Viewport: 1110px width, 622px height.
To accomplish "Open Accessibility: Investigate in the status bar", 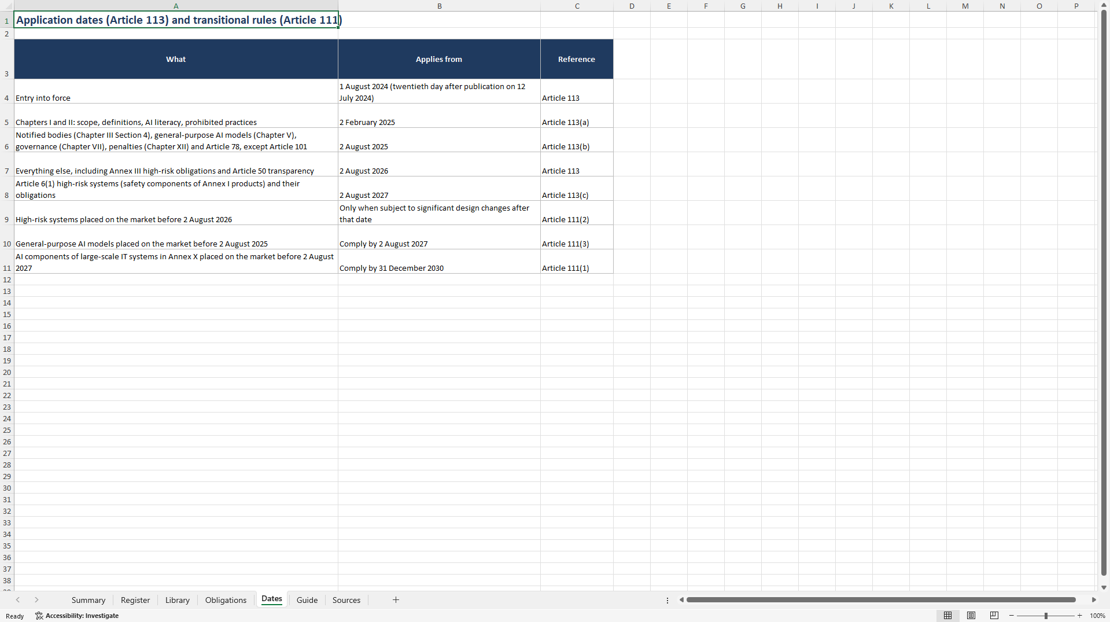I will (x=77, y=616).
